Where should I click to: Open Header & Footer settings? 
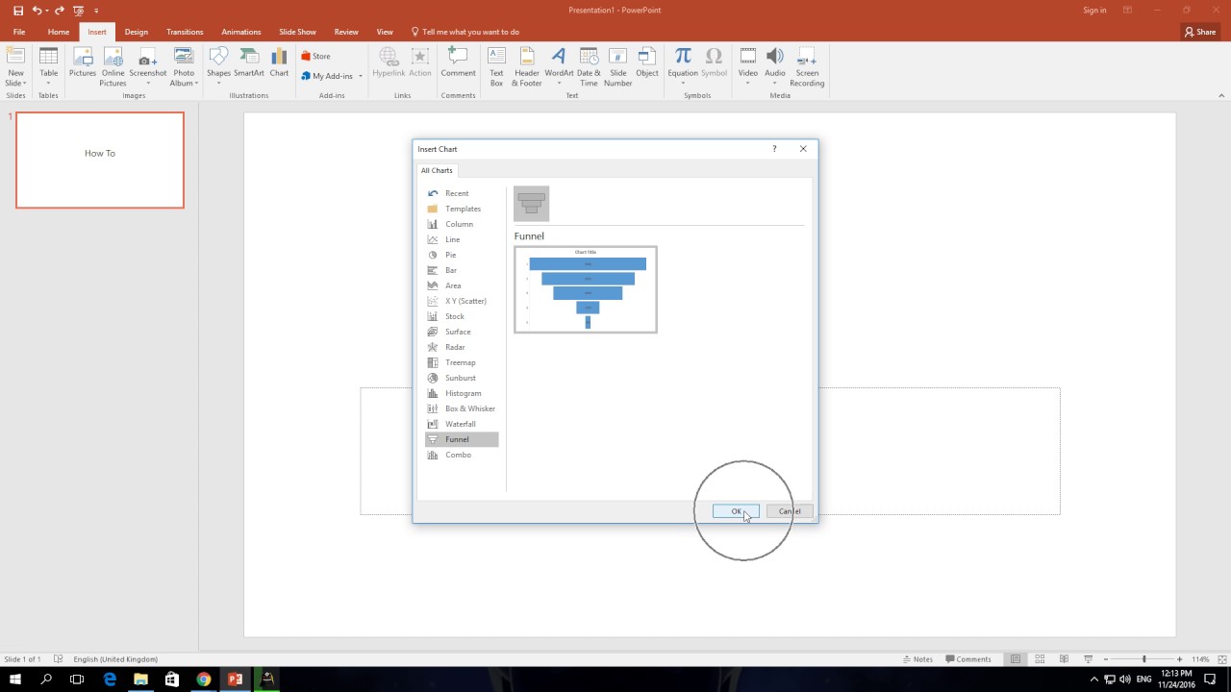tap(526, 65)
